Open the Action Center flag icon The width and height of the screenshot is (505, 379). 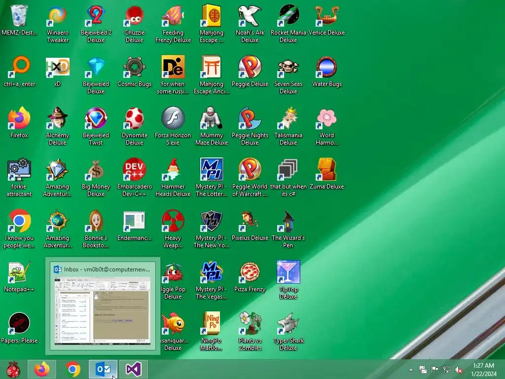click(x=434, y=370)
